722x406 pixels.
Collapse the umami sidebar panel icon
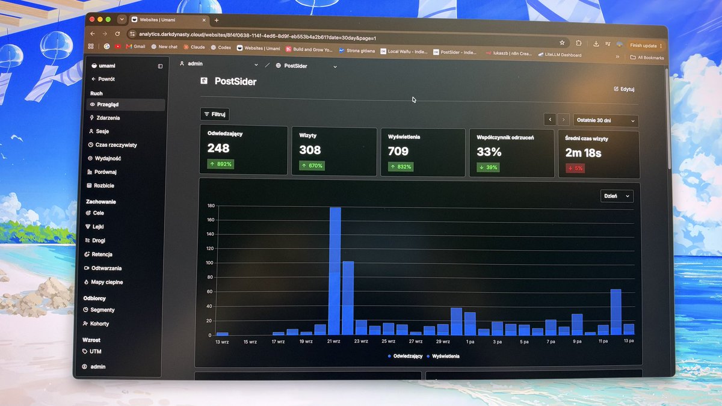(x=160, y=66)
